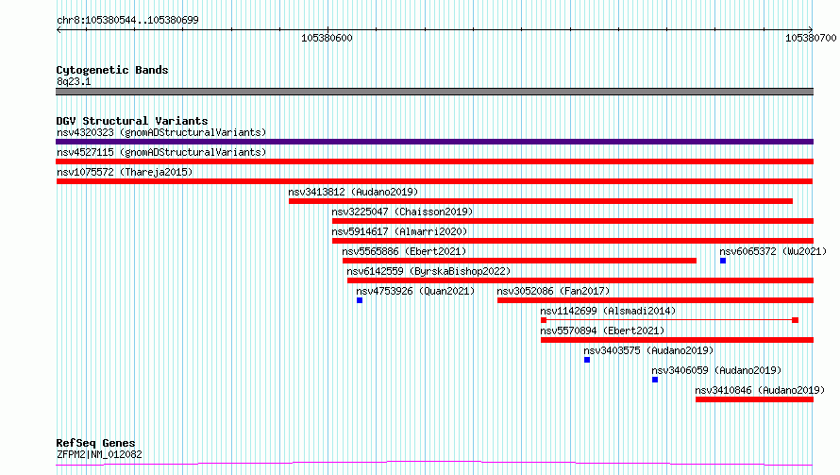Click the nsv4527115 (gnomADStructuralVariants) label
The image size is (840, 475).
pyautogui.click(x=161, y=152)
